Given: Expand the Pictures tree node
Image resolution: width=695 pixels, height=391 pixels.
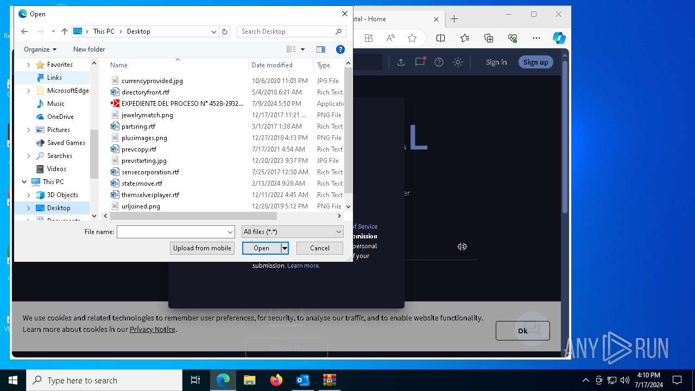Looking at the screenshot, I should [29, 130].
